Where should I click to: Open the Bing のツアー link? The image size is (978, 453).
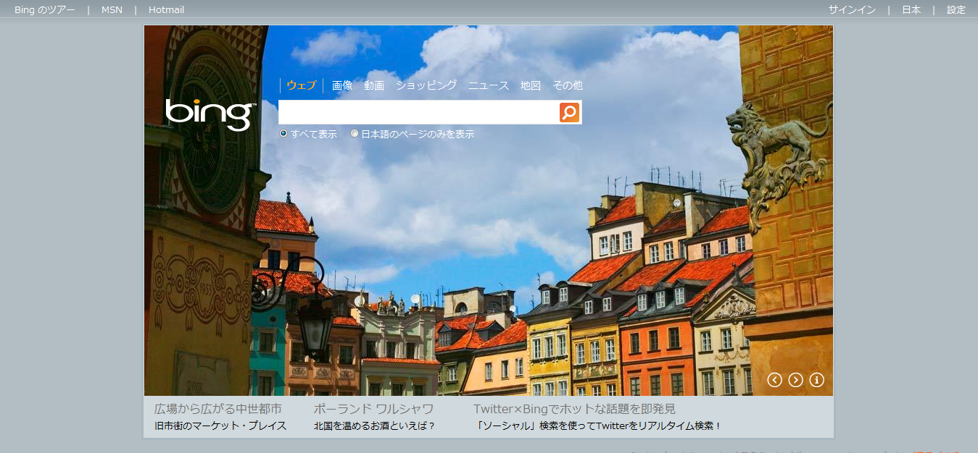44,10
